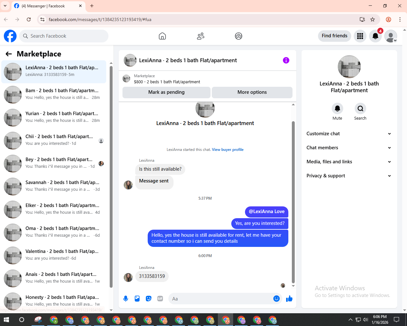Viewport: 407px width, 326px height.
Task: Open the Groups icon in top navigation
Action: point(239,36)
